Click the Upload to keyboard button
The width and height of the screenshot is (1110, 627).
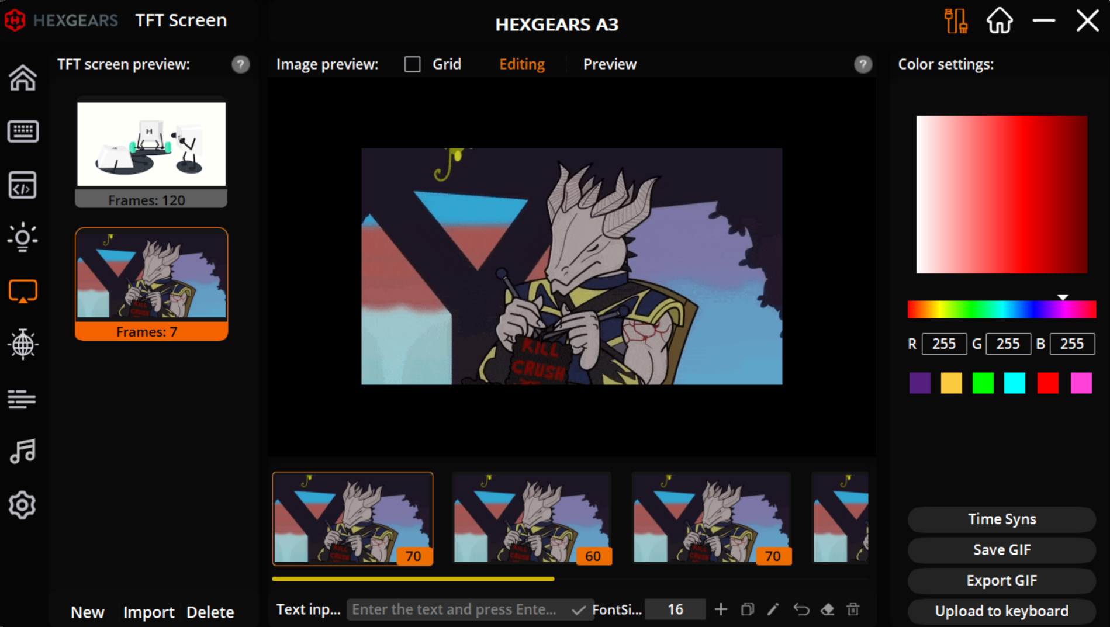pos(1001,611)
